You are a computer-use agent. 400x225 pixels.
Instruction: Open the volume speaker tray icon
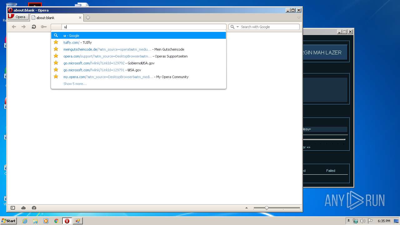(x=362, y=221)
